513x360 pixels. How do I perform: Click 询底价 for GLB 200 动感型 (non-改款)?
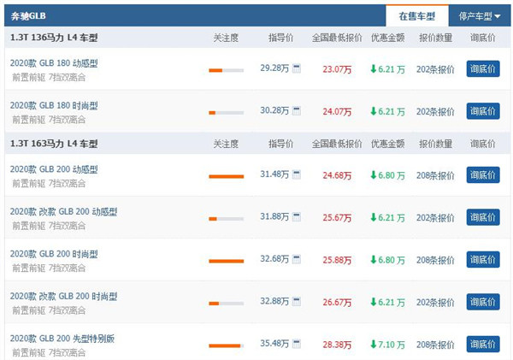click(x=483, y=174)
